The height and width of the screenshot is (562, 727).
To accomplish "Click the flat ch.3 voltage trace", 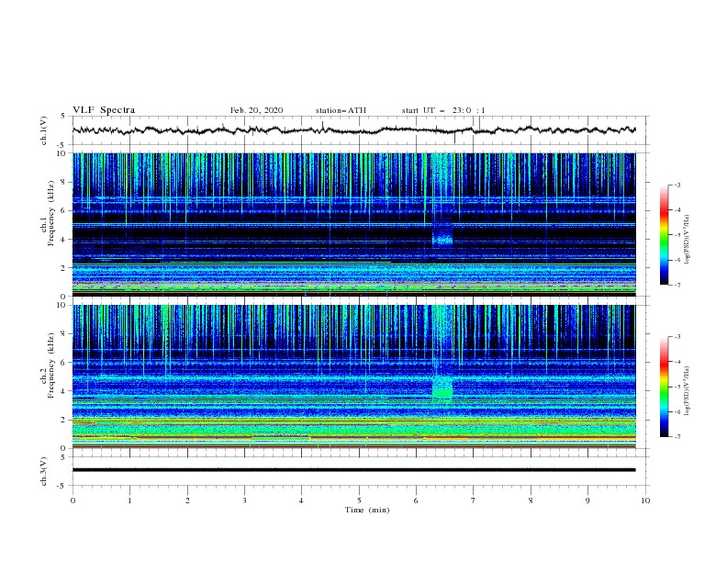I will (x=353, y=470).
